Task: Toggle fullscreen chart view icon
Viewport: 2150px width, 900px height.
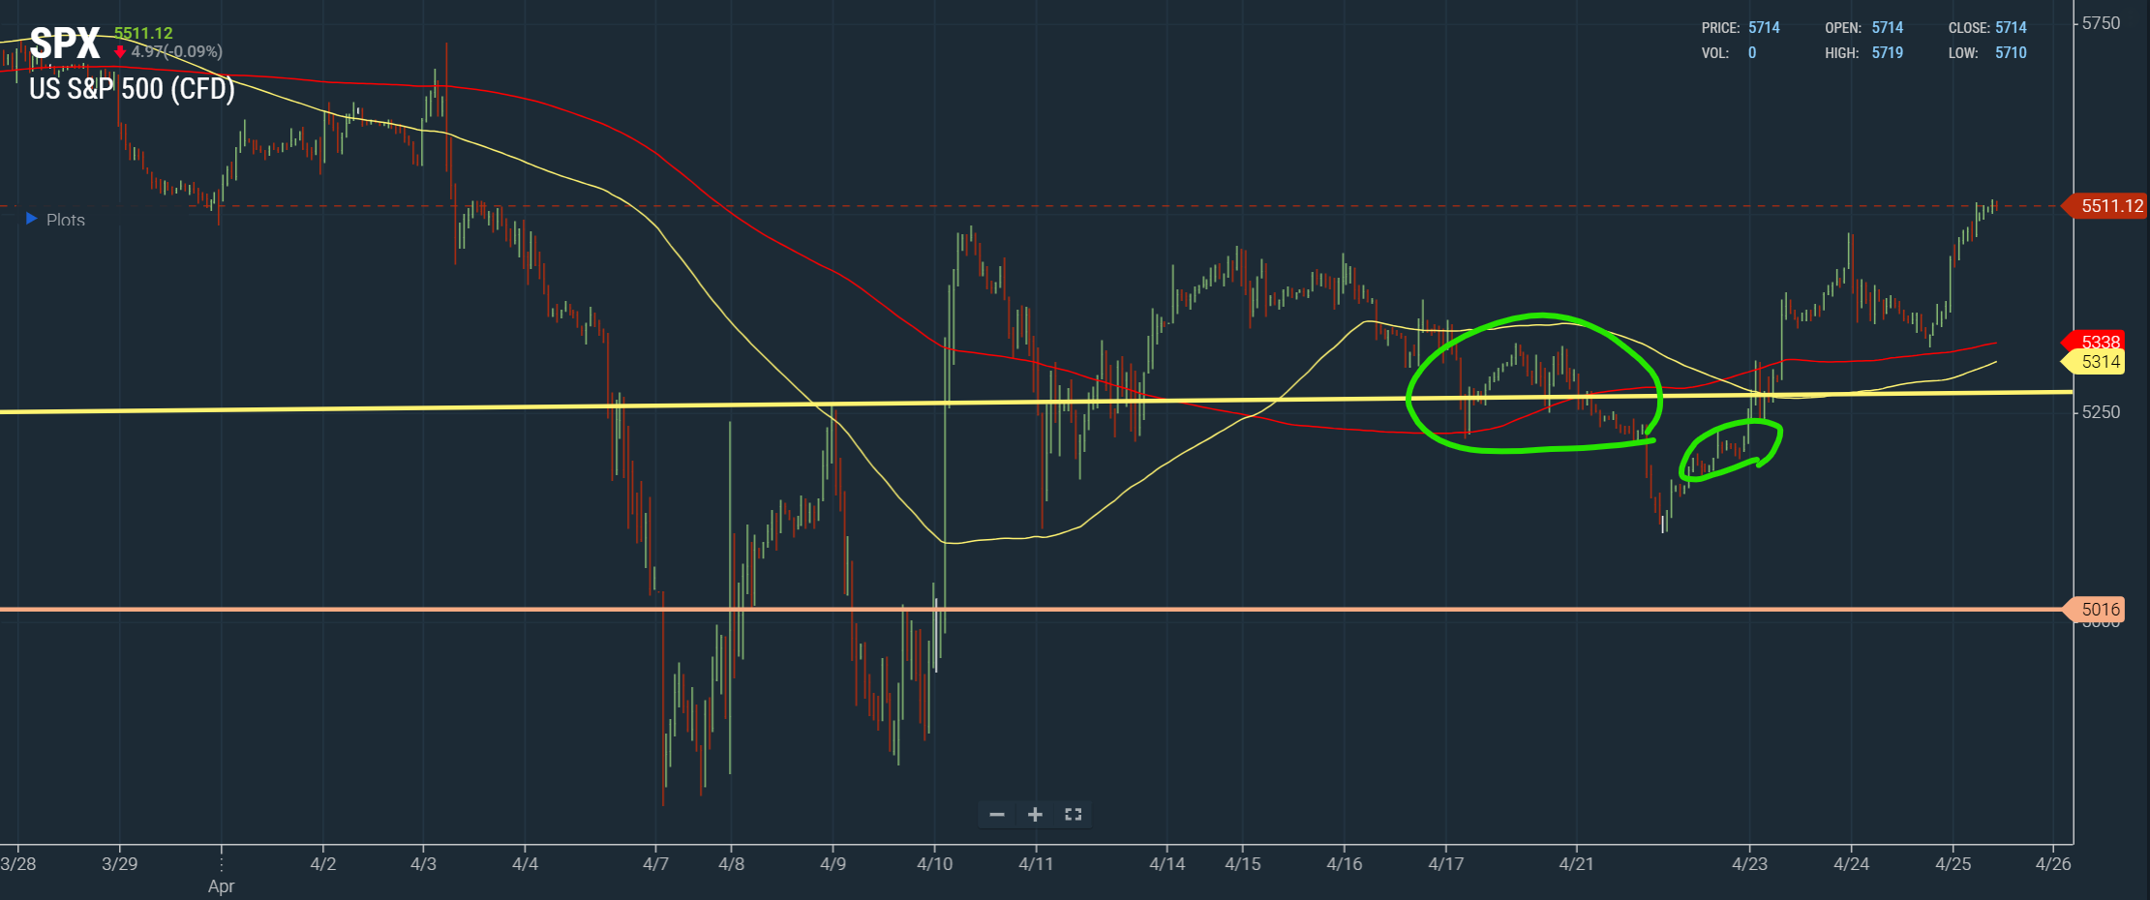Action: [1073, 815]
